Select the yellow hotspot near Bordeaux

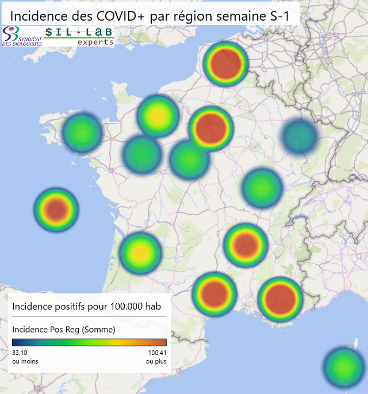(x=140, y=252)
